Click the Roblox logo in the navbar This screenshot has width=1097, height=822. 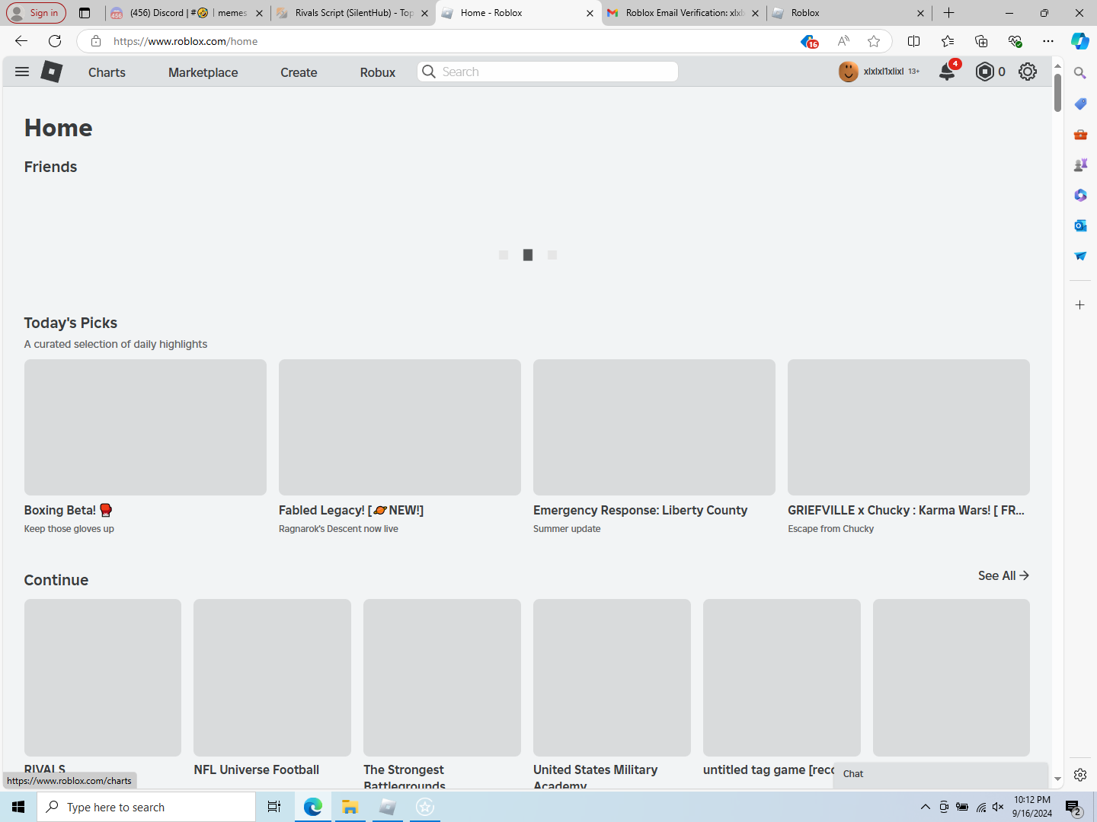tap(52, 72)
